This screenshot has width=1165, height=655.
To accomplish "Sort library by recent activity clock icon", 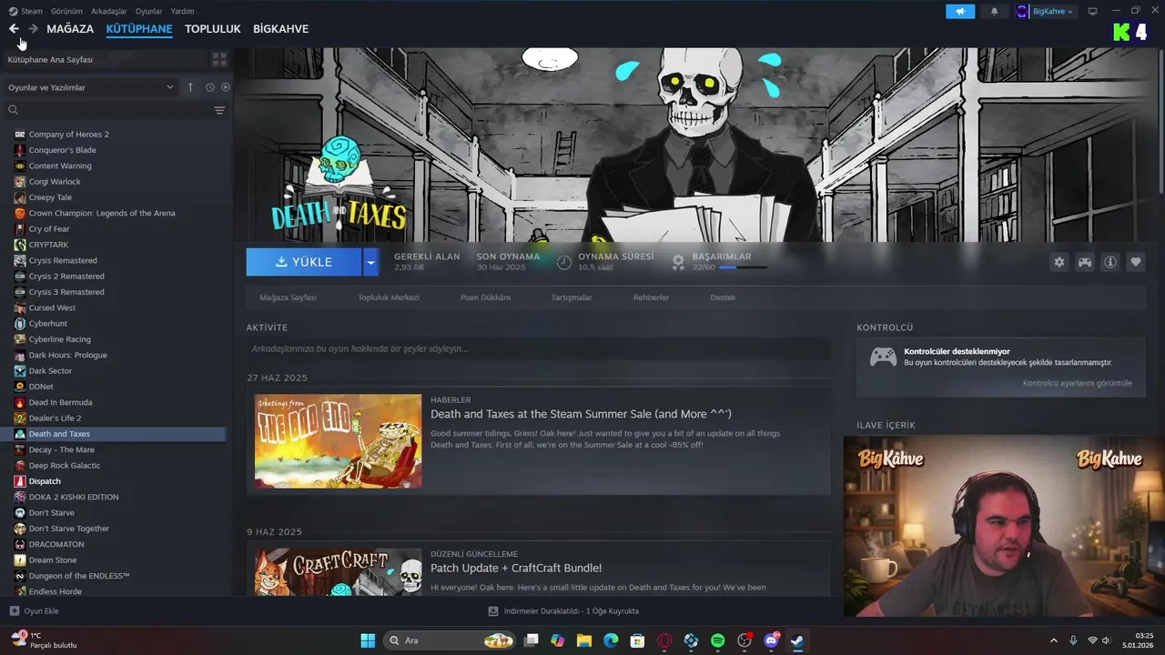I will pyautogui.click(x=209, y=87).
